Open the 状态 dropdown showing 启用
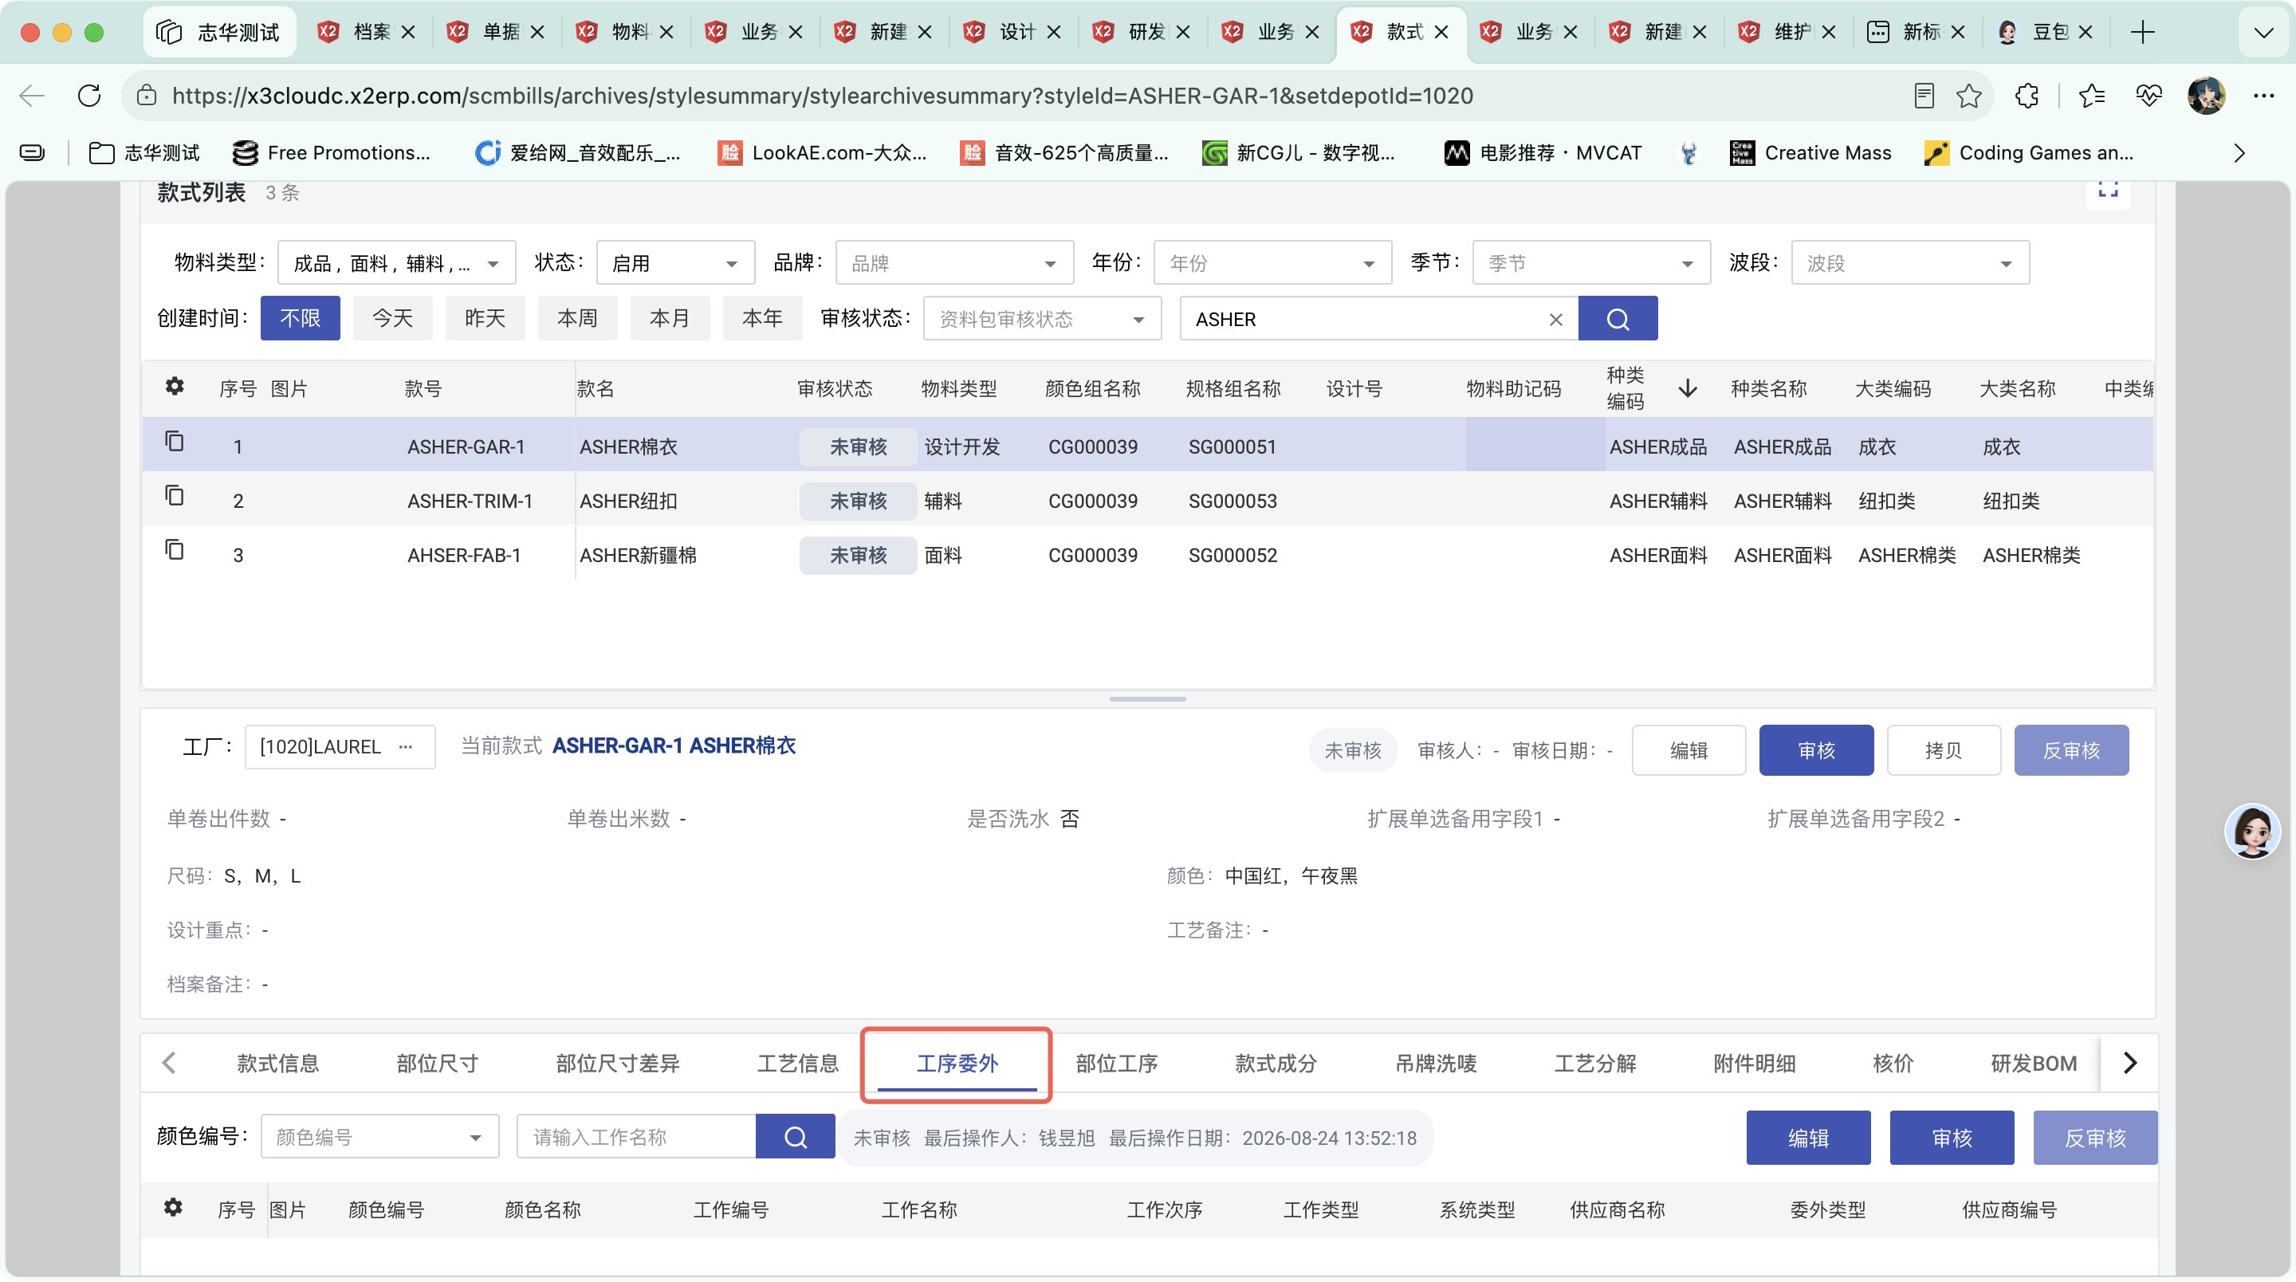 tap(674, 263)
